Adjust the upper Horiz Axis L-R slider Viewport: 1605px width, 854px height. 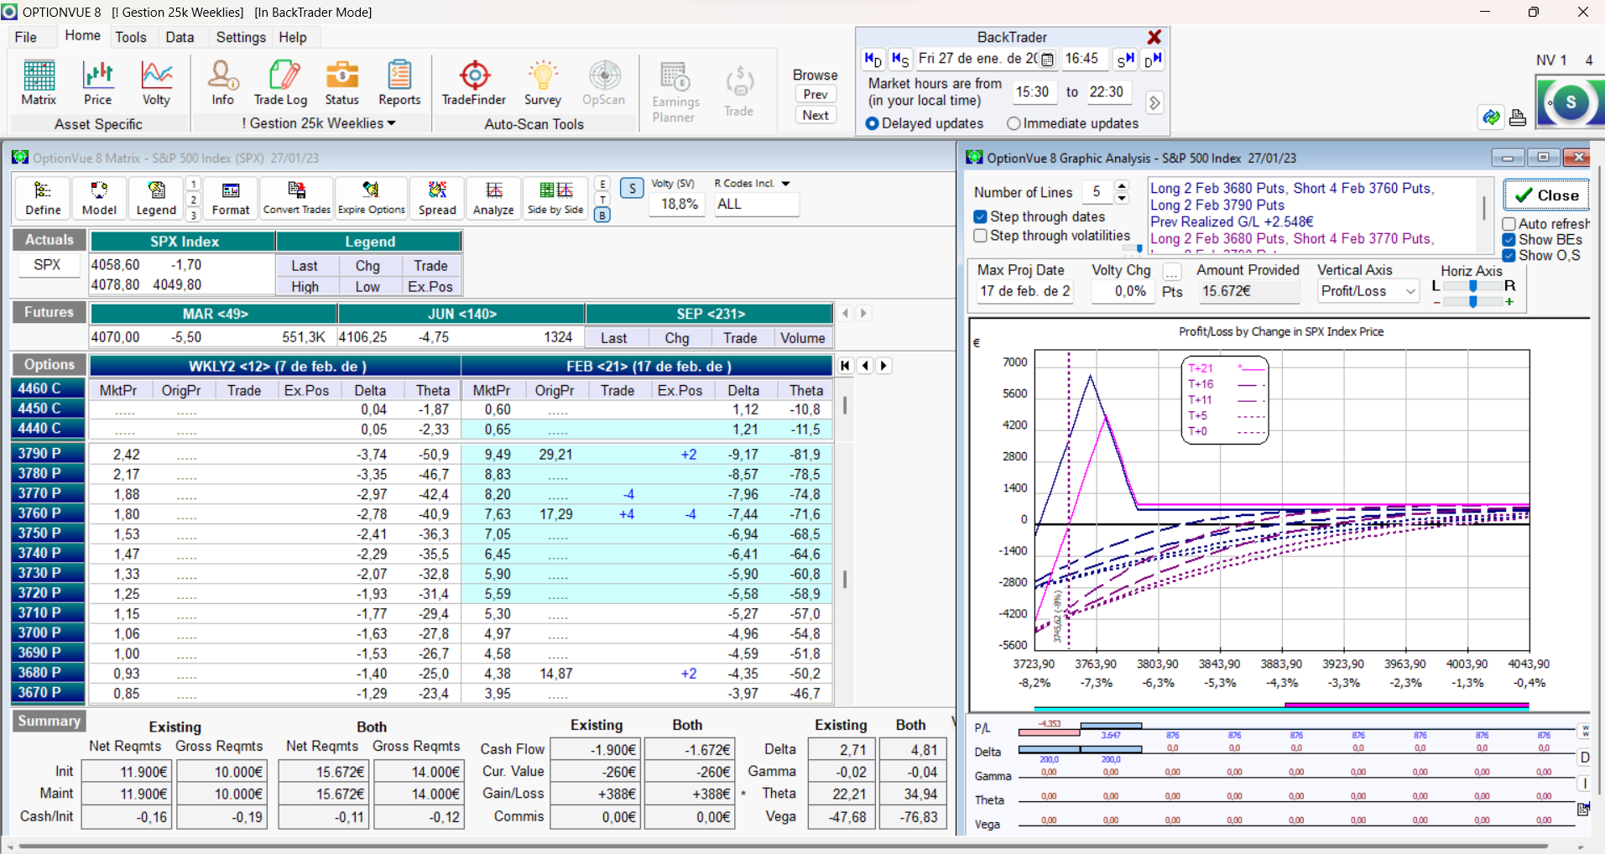pyautogui.click(x=1472, y=286)
